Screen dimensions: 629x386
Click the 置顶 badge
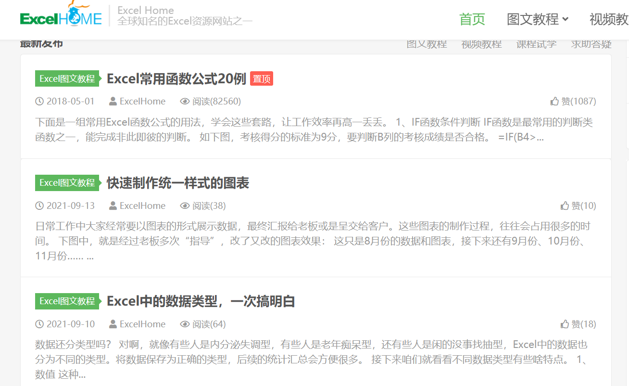(262, 79)
